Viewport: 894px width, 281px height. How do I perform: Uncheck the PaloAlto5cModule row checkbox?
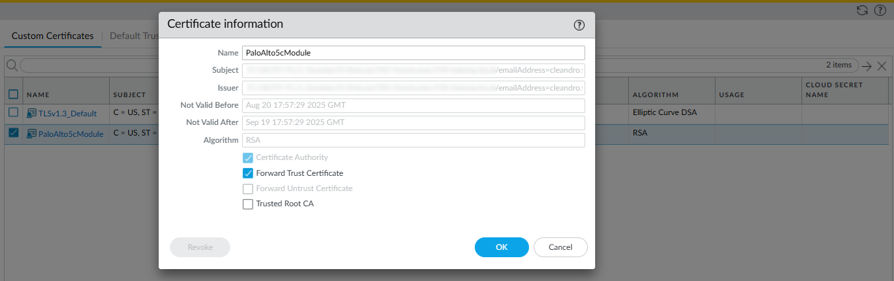click(13, 133)
